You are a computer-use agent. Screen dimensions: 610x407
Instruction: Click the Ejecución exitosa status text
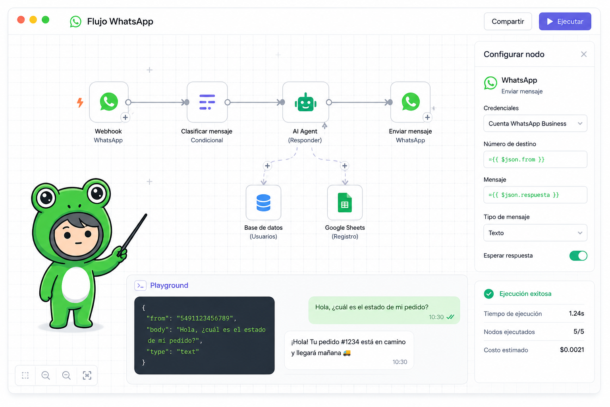click(525, 294)
